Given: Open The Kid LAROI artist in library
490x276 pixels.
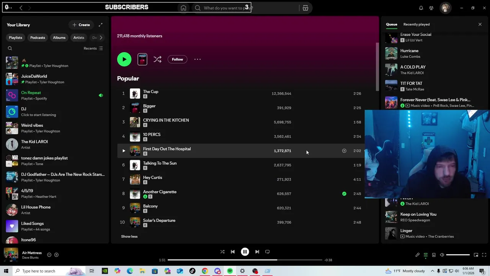Looking at the screenshot, I should [56, 145].
